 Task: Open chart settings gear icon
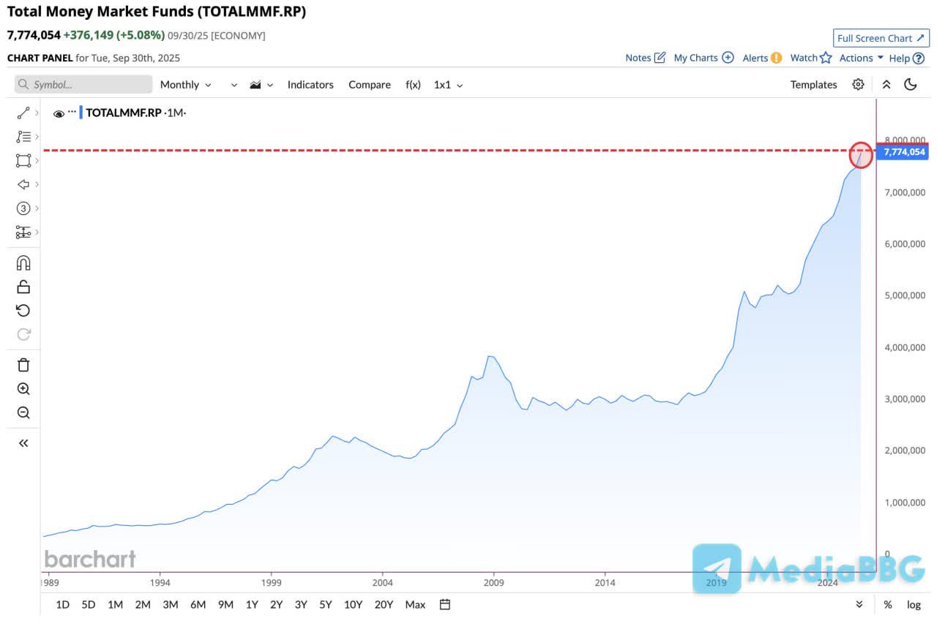click(858, 84)
